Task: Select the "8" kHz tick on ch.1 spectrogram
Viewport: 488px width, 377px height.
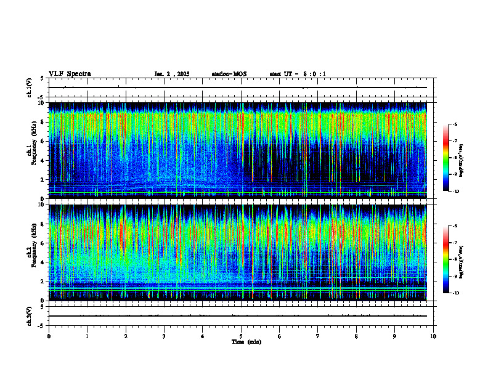Action: (x=44, y=122)
